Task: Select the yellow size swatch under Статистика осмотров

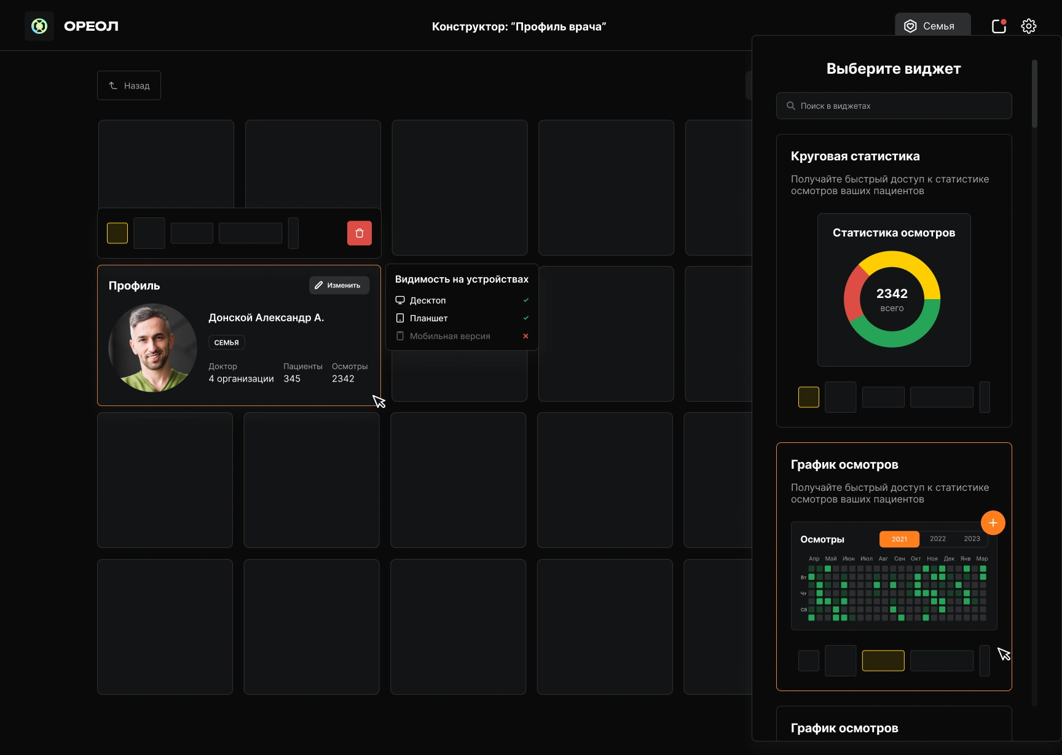Action: 809,397
